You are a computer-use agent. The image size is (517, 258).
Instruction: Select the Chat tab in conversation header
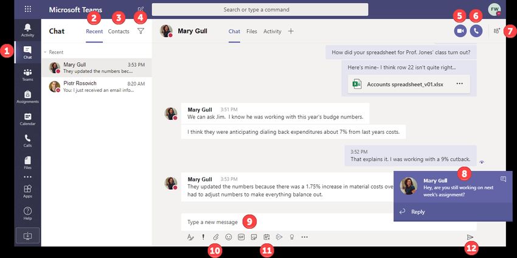click(234, 32)
